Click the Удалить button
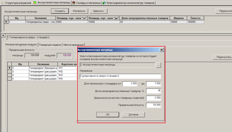Viewport: 232px width, 132px height. [x=98, y=11]
